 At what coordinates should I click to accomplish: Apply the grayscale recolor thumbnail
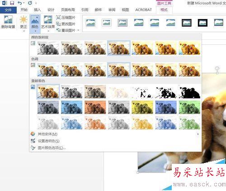click(x=72, y=92)
